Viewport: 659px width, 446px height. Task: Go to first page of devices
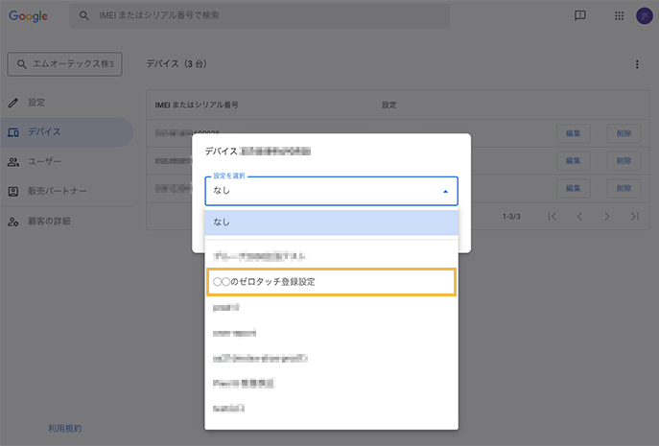tap(553, 217)
